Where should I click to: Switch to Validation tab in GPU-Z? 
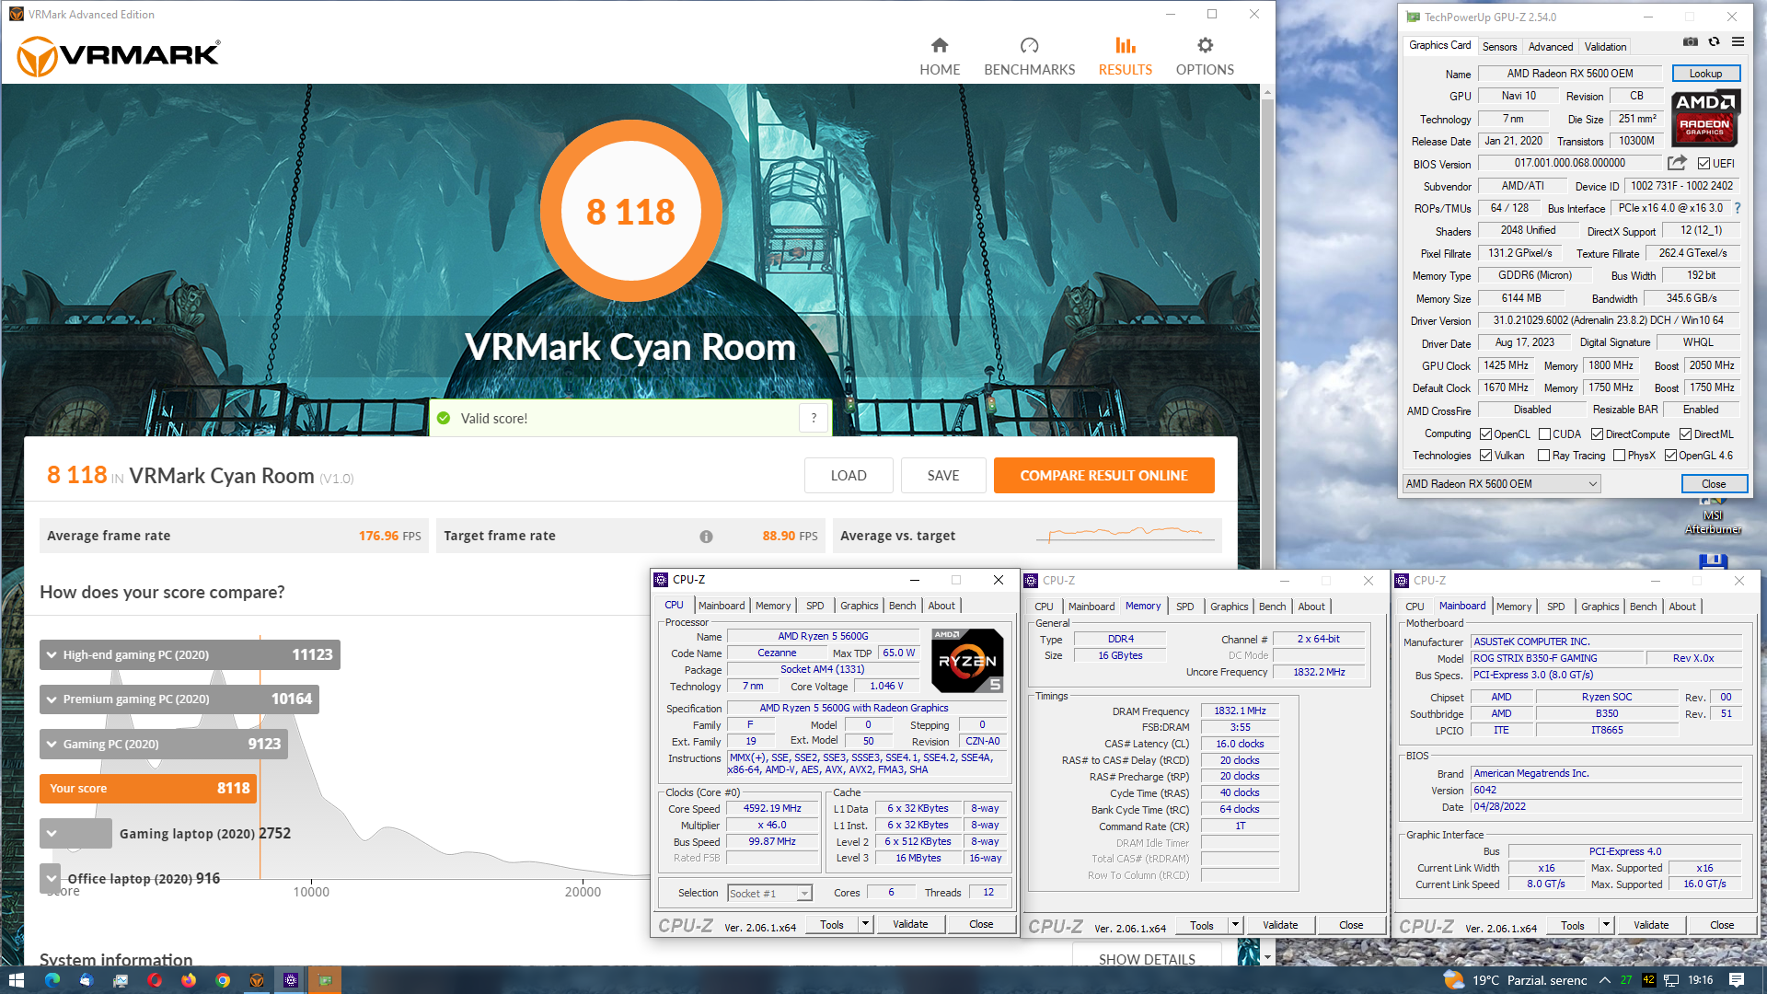pyautogui.click(x=1605, y=47)
